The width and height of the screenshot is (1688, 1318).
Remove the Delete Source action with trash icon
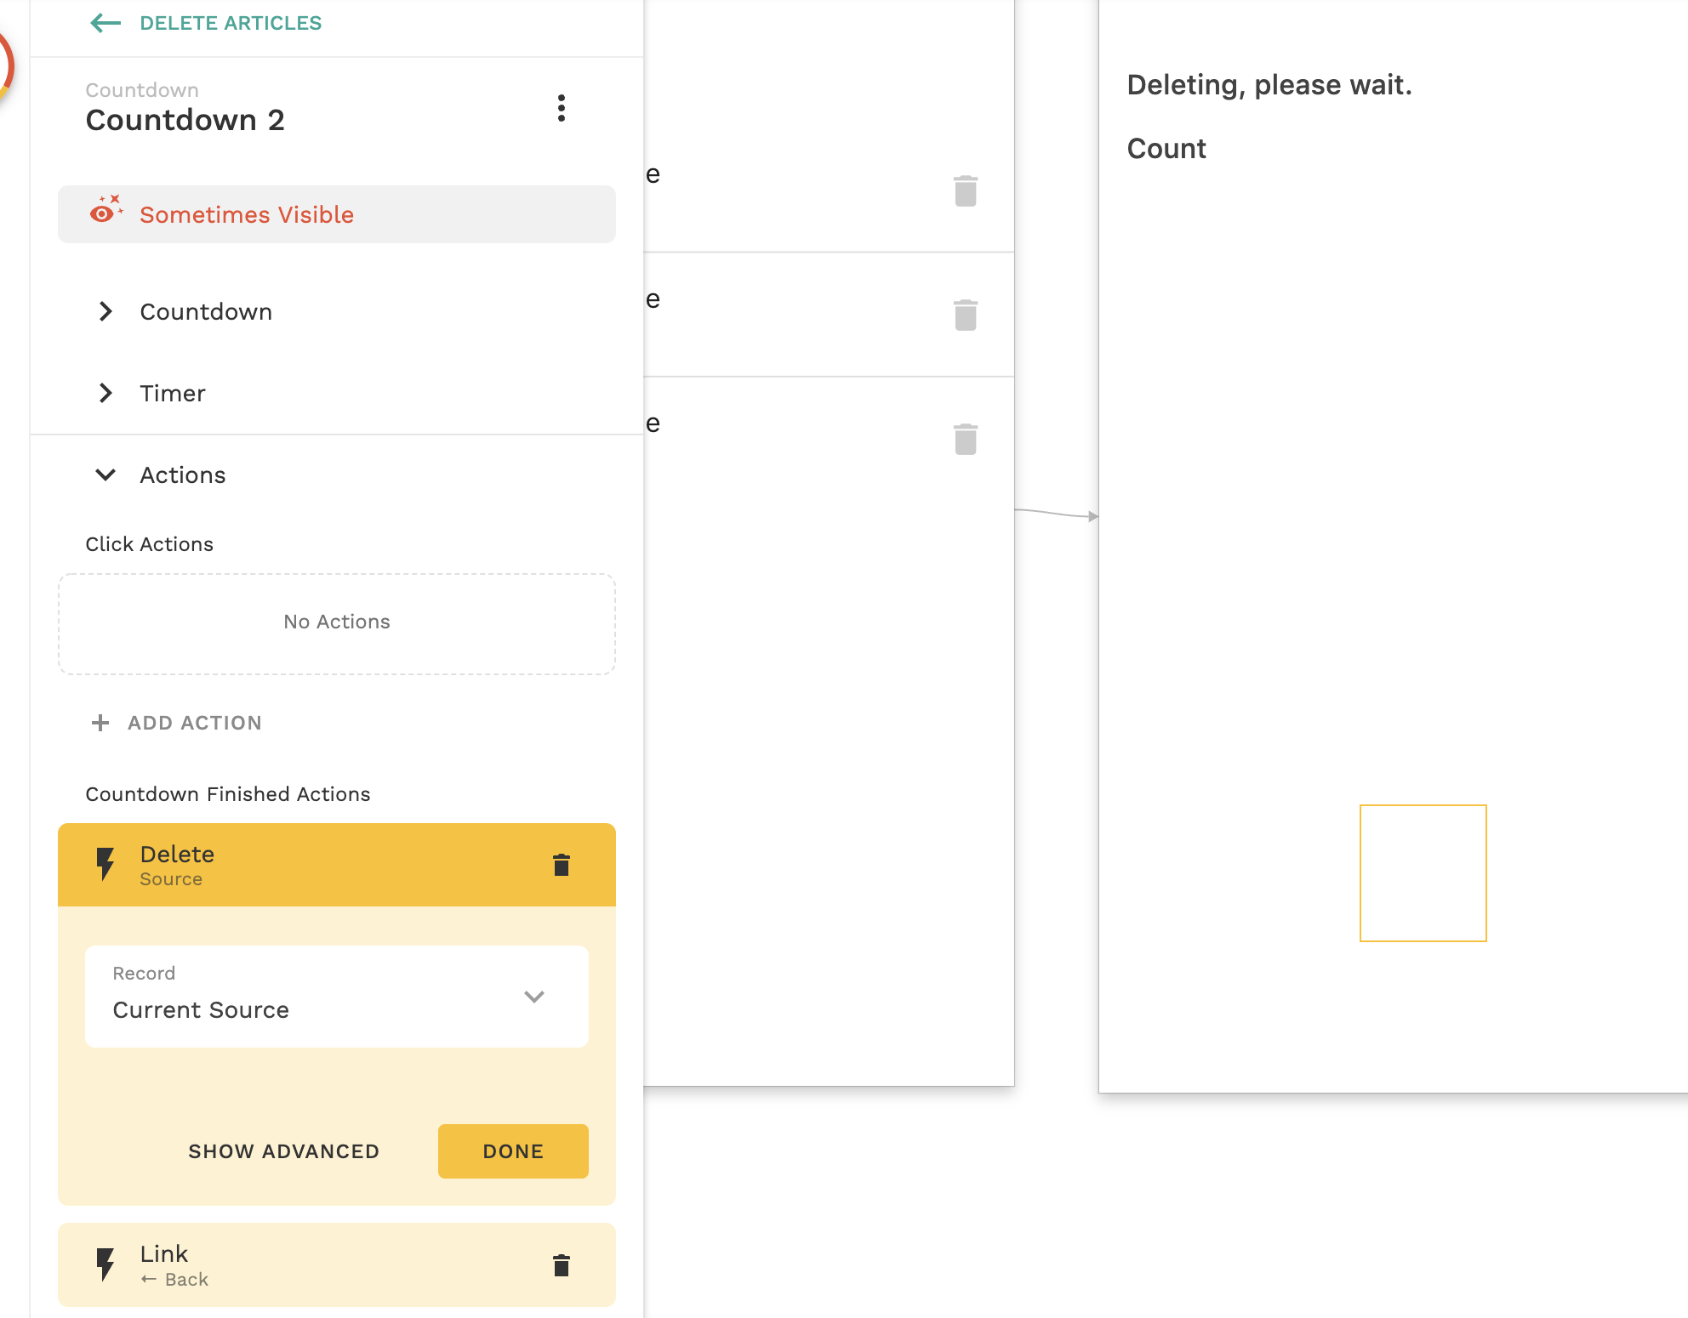click(561, 865)
